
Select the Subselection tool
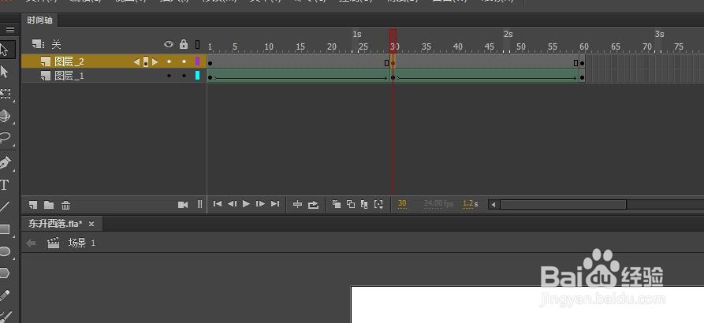[5, 72]
